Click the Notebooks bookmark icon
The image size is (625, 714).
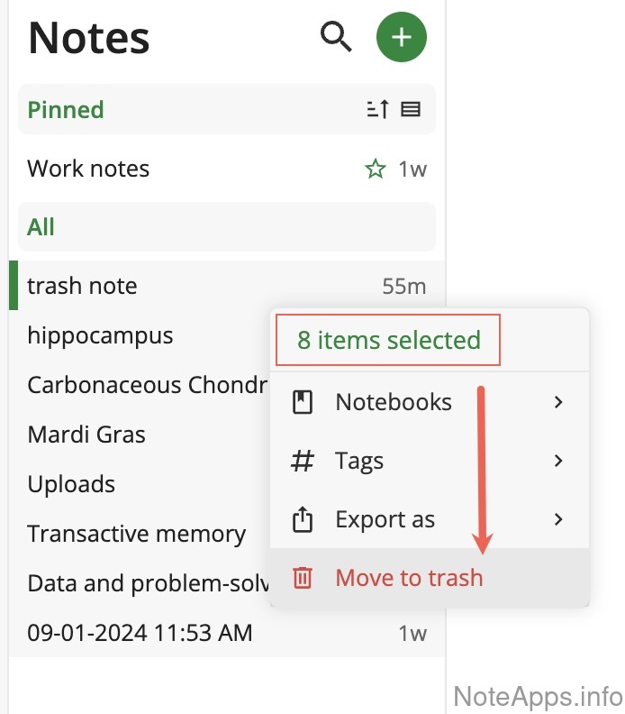(303, 402)
